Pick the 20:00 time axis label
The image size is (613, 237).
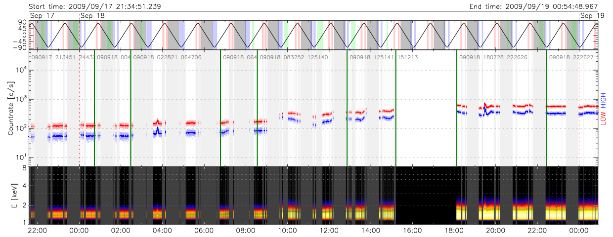(496, 230)
